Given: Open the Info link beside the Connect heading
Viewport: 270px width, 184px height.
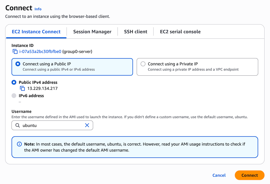Looking at the screenshot, I should point(38,9).
